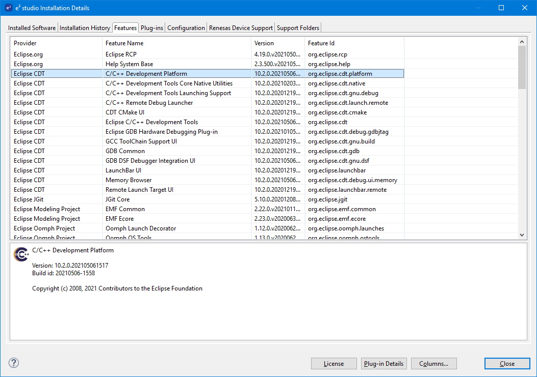
Task: Click the org.eclipse.launchbar.remote feature id
Action: pyautogui.click(x=347, y=190)
